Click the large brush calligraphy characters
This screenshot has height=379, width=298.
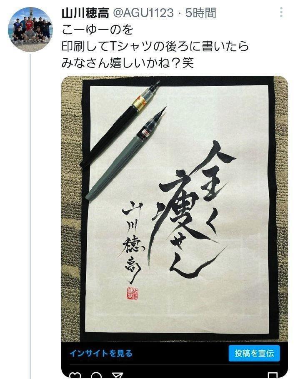pyautogui.click(x=190, y=209)
